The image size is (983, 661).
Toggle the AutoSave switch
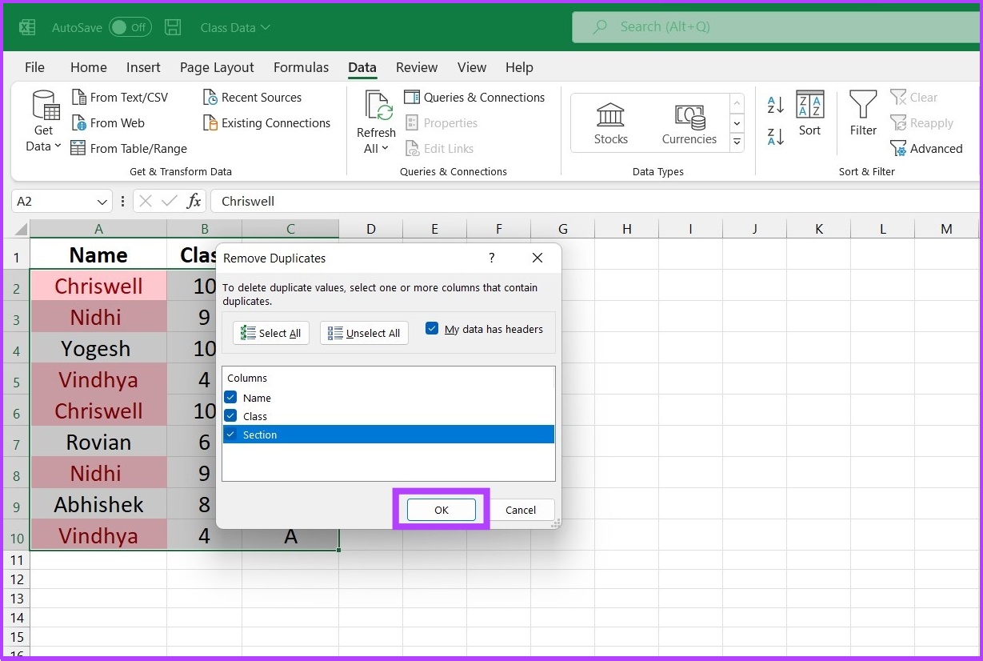point(130,27)
